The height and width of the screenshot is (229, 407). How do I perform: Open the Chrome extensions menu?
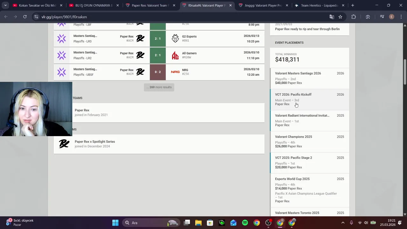click(354, 17)
